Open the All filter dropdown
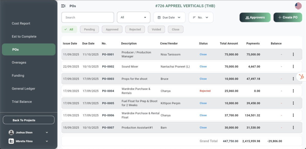This screenshot has width=306, height=149. tap(134, 17)
